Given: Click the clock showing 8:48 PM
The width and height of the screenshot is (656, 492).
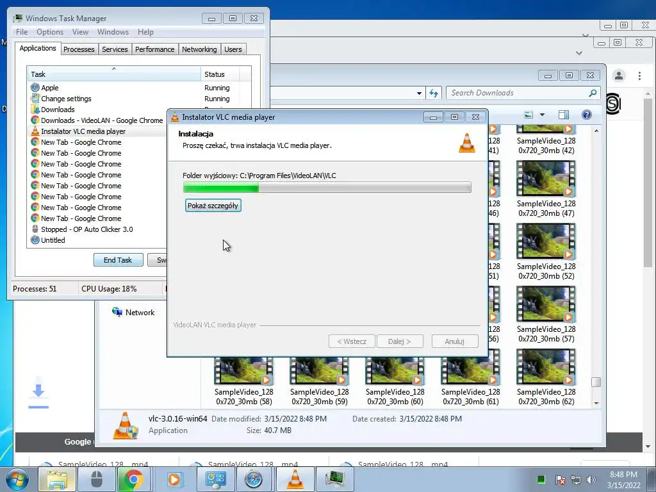Looking at the screenshot, I should (x=623, y=475).
